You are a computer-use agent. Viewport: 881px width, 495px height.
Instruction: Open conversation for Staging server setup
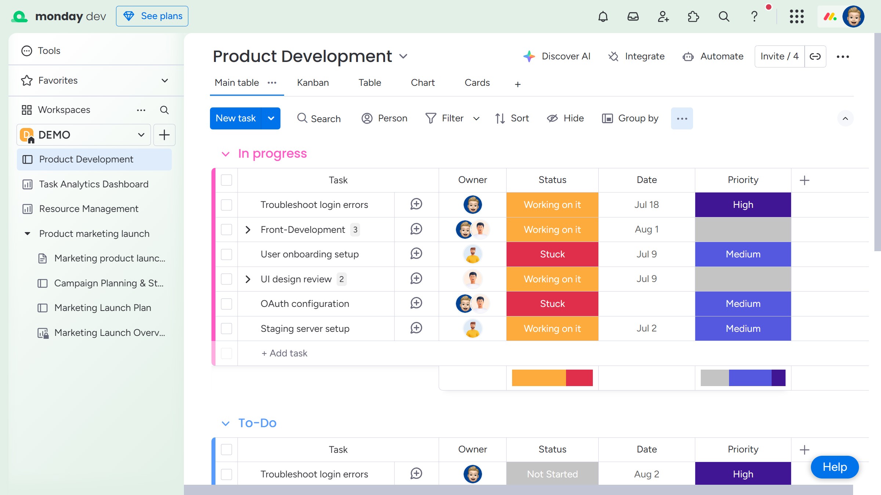416,328
